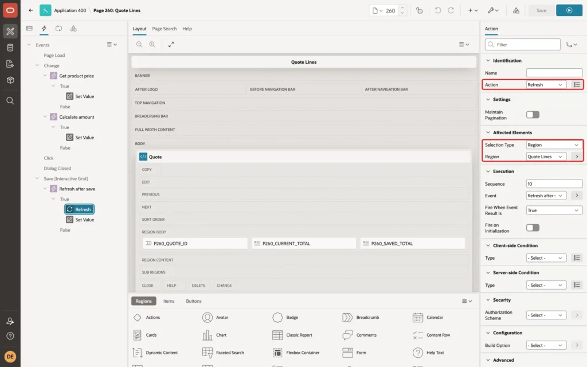Select the Layout tab
Screen dimensions: 587x367
click(x=139, y=29)
